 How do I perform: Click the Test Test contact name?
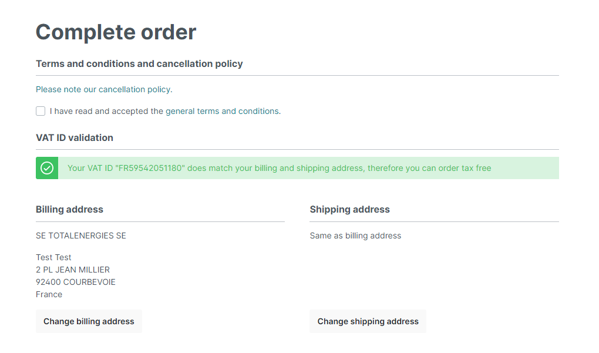(53, 257)
